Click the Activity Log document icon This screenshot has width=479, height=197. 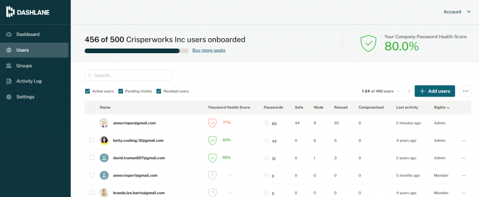tap(9, 81)
